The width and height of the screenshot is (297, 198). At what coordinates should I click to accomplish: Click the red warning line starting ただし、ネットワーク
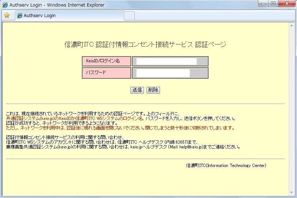click(120, 128)
